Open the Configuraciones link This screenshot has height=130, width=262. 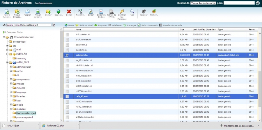pos(43,3)
